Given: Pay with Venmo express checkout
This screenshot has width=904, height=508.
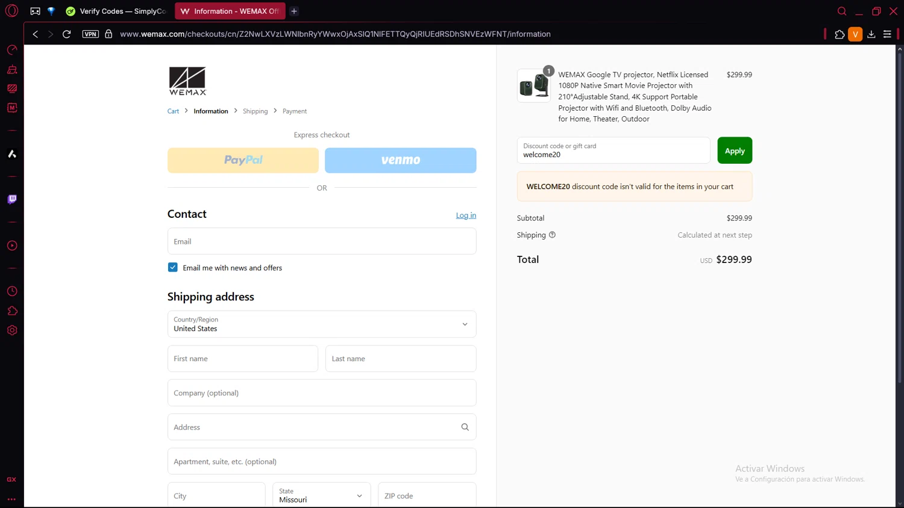Looking at the screenshot, I should coord(401,160).
